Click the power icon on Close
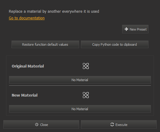 pyautogui.click(x=37, y=124)
